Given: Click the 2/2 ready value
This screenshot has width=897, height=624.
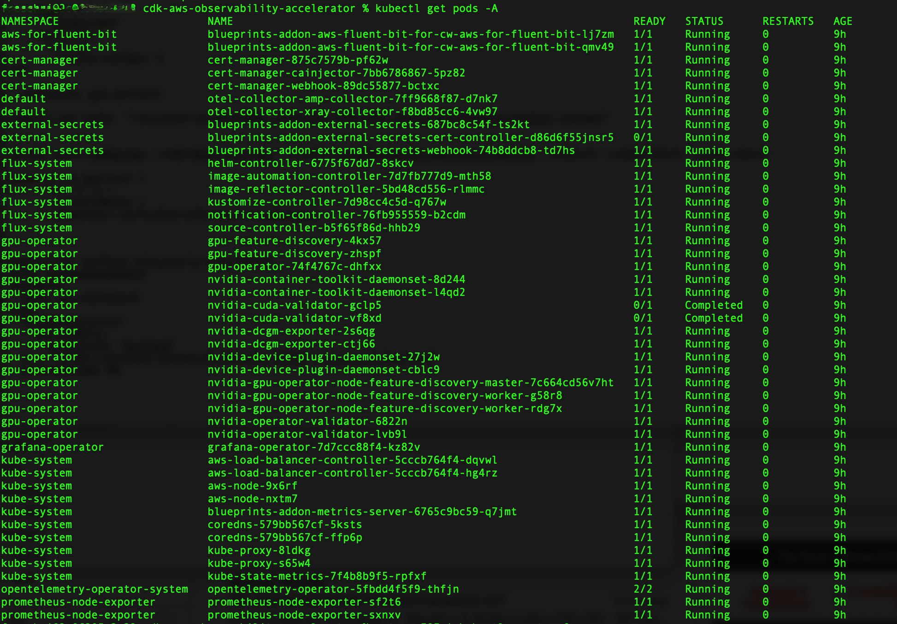Looking at the screenshot, I should point(643,589).
